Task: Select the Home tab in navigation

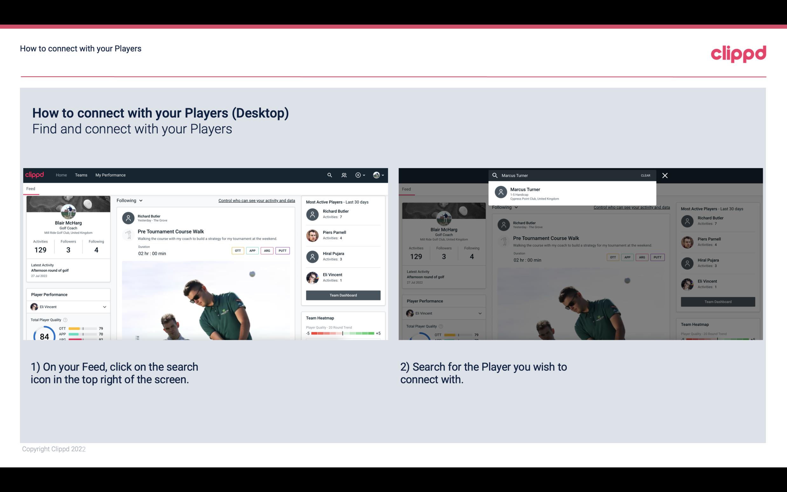Action: [61, 174]
